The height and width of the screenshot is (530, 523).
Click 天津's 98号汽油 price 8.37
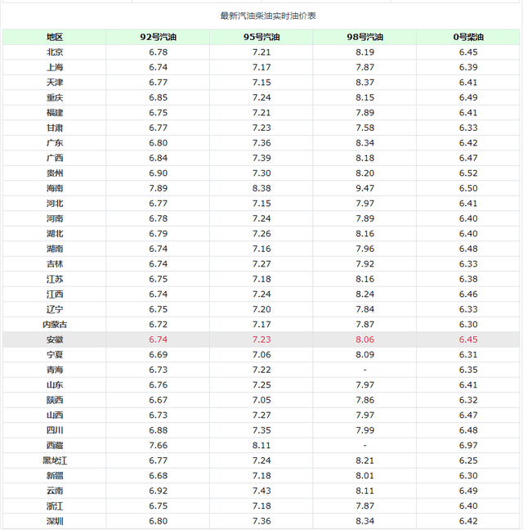[364, 83]
